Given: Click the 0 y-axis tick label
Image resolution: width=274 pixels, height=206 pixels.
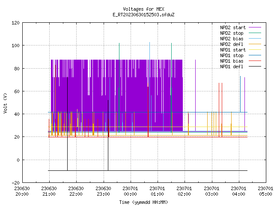Looking at the screenshot, I should pos(18,160).
